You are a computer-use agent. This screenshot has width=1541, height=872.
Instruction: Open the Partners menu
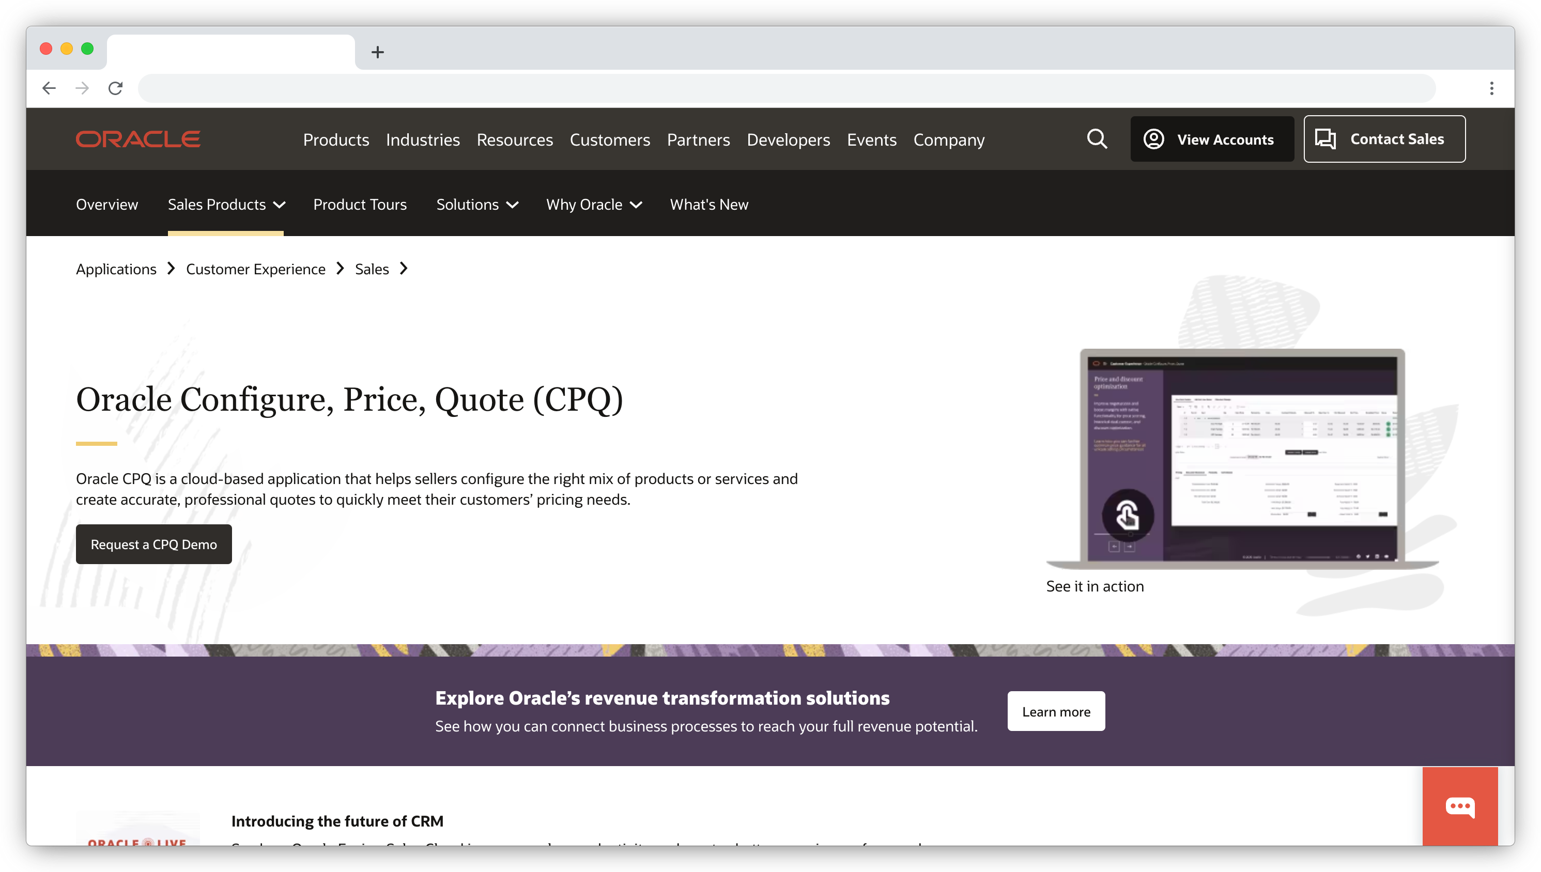(x=698, y=139)
